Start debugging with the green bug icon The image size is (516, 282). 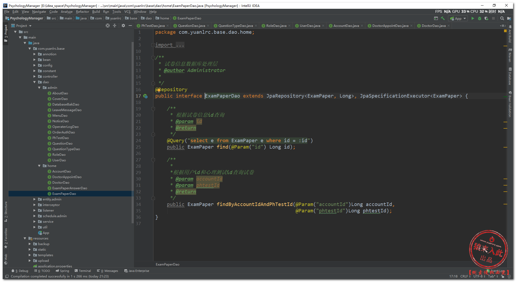point(480,18)
